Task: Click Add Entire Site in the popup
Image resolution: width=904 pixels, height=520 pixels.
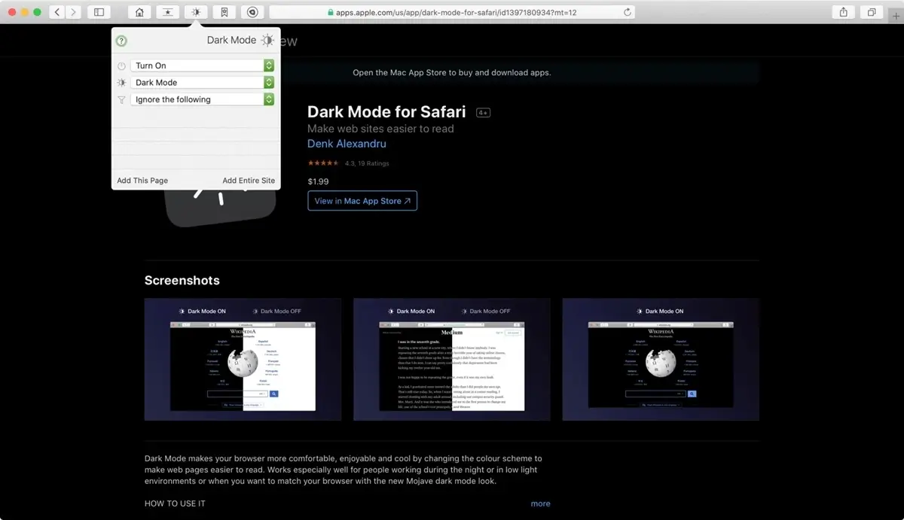Action: 249,181
